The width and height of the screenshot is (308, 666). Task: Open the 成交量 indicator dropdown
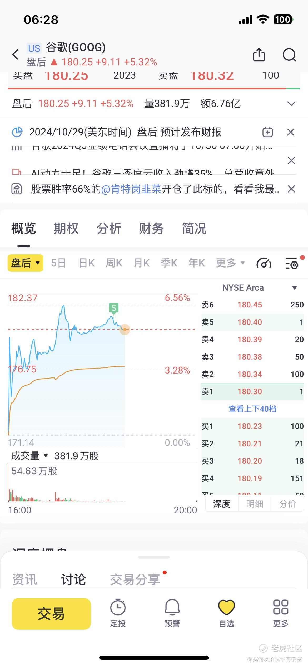pos(30,456)
